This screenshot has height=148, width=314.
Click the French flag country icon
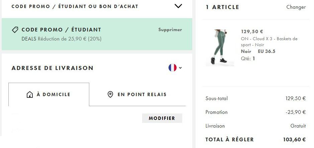(173, 68)
